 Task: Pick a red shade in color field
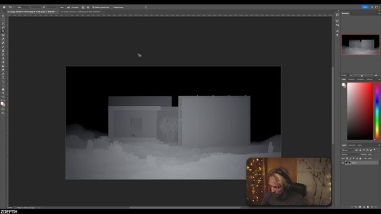(360, 111)
